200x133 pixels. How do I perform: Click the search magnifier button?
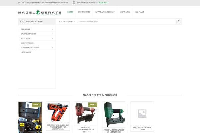coord(179,21)
